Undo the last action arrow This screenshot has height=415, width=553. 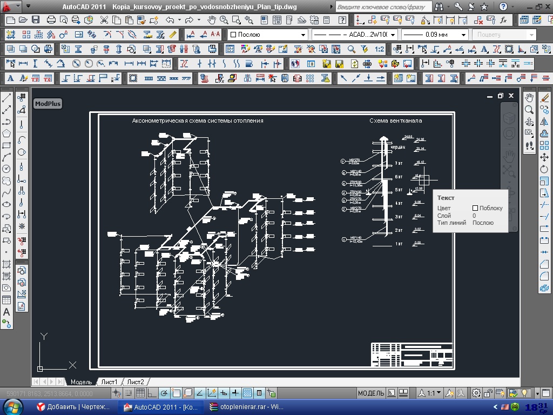[x=170, y=20]
